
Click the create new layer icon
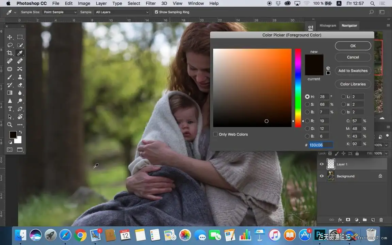tap(373, 220)
